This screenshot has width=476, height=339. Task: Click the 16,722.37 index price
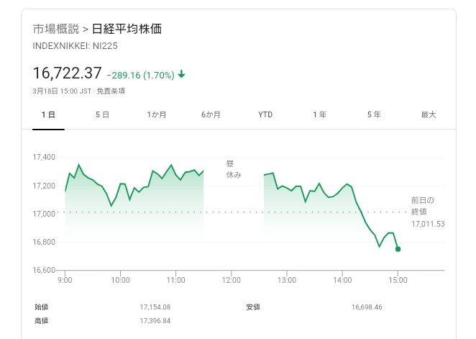point(67,73)
